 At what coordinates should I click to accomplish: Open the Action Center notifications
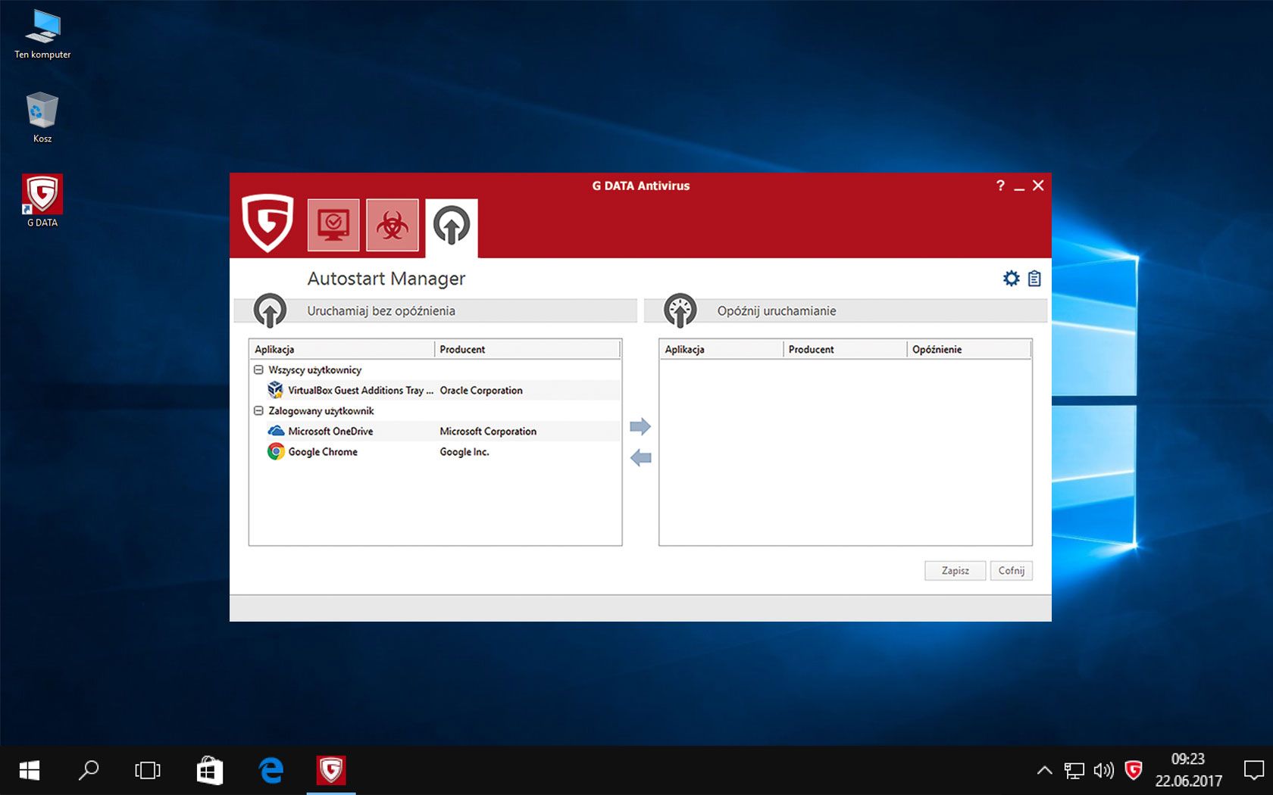click(x=1253, y=771)
